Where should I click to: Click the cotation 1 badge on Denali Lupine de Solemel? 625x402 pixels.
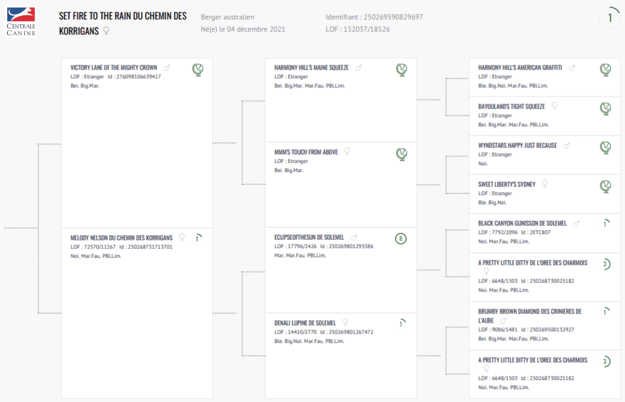pyautogui.click(x=401, y=324)
